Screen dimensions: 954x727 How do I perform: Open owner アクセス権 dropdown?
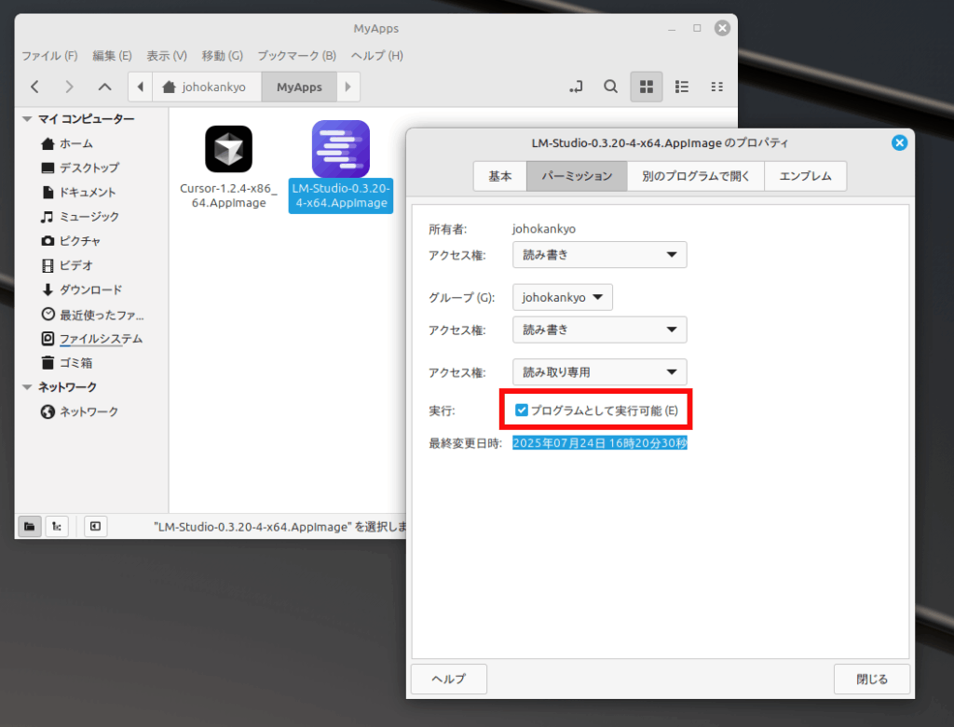[599, 255]
